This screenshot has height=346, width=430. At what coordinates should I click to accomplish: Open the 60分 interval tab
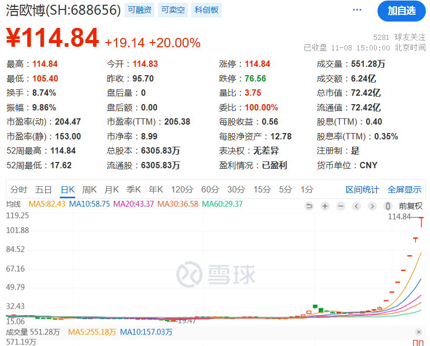[x=210, y=190]
